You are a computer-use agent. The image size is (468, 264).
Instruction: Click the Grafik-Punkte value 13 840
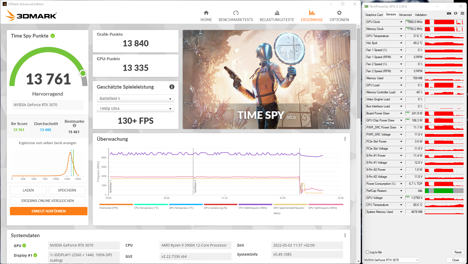coord(136,43)
